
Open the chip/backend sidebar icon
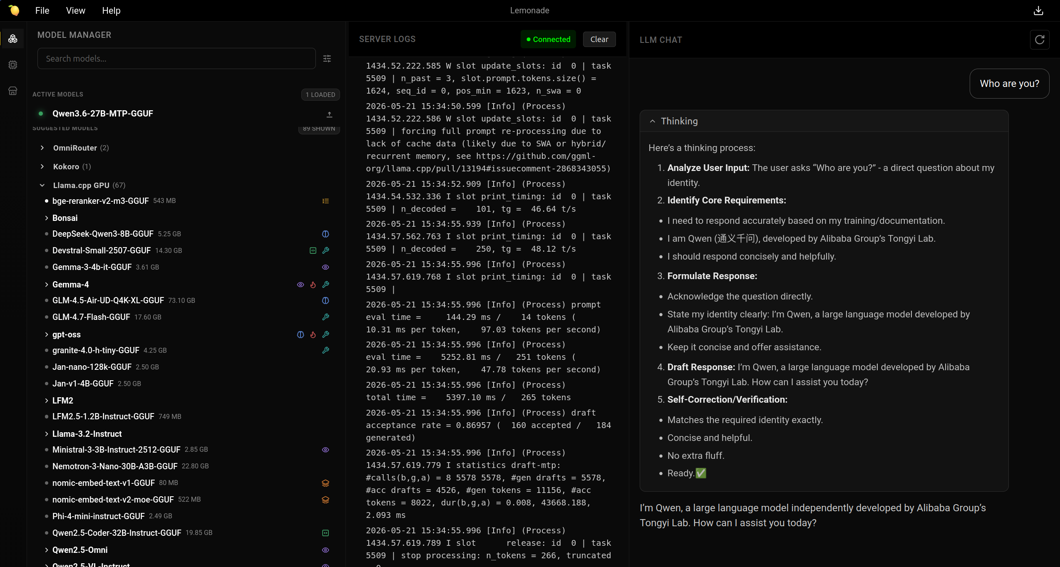click(13, 64)
